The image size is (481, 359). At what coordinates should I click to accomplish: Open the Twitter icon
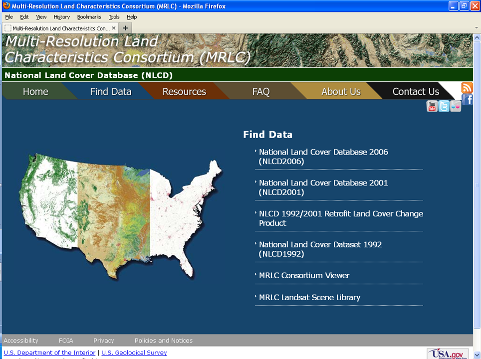point(444,106)
